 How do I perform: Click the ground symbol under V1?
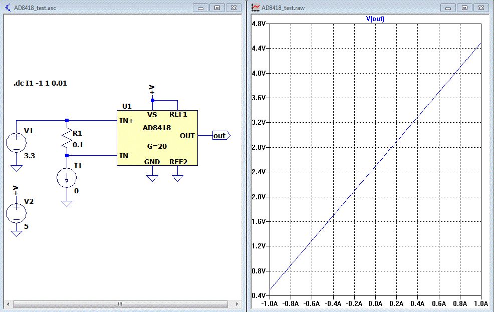17,168
